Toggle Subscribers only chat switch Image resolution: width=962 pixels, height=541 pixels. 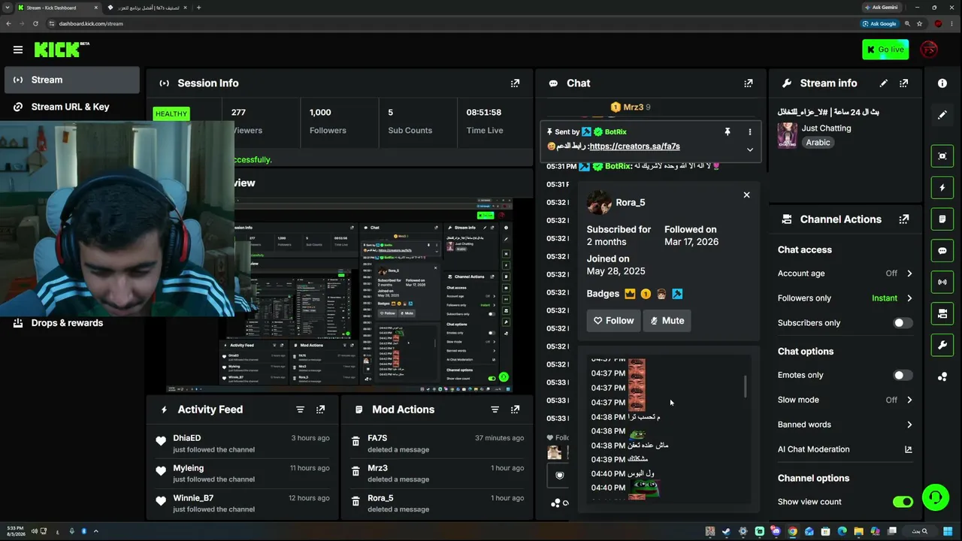point(903,323)
